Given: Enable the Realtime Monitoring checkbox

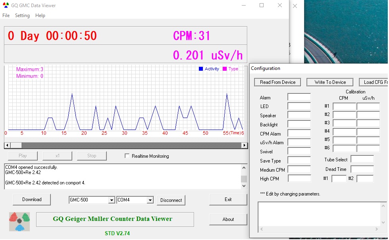Looking at the screenshot, I should pos(127,156).
